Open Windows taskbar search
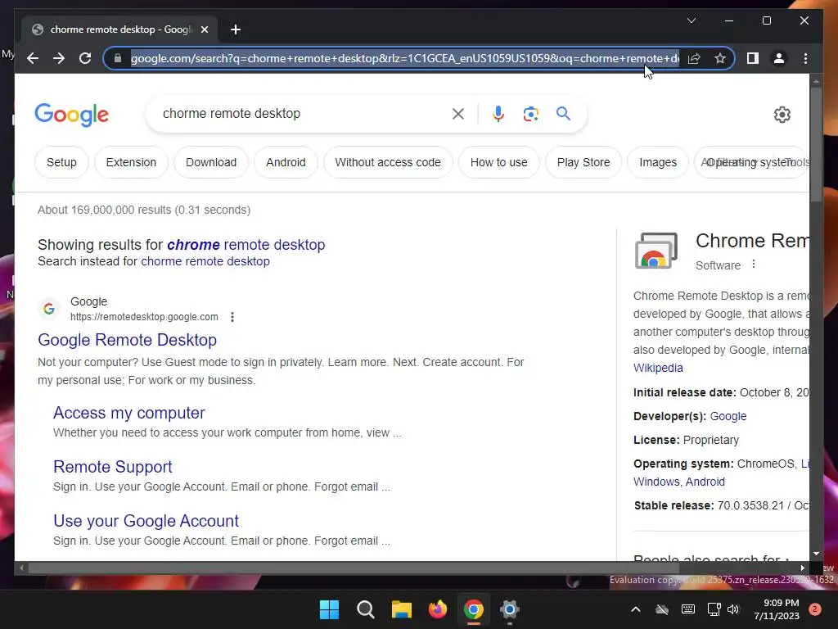 click(366, 609)
